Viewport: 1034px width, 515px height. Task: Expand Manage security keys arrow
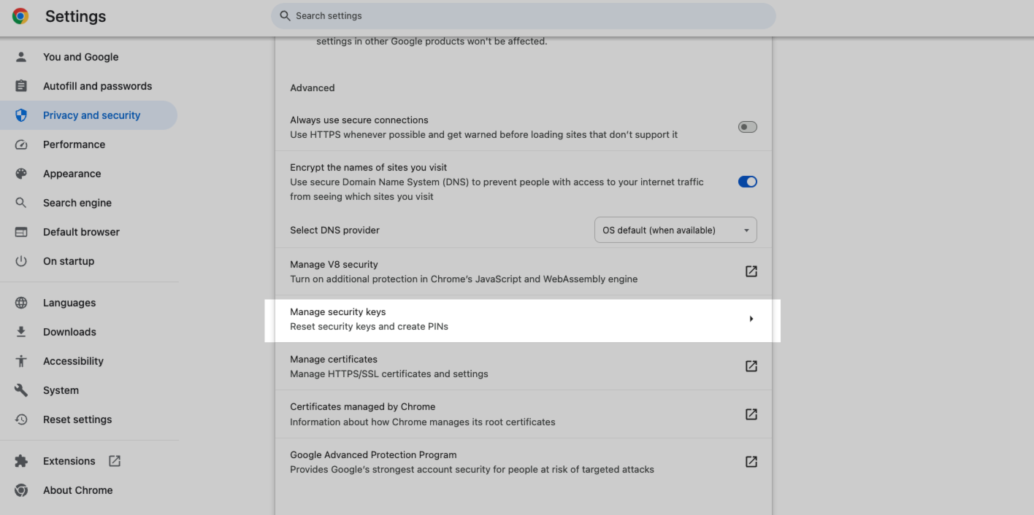[751, 319]
